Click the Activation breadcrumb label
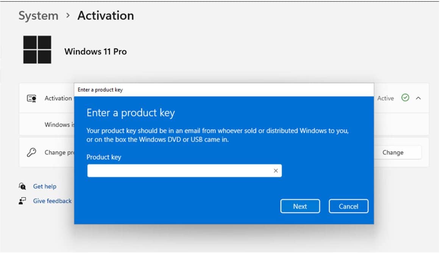 105,16
